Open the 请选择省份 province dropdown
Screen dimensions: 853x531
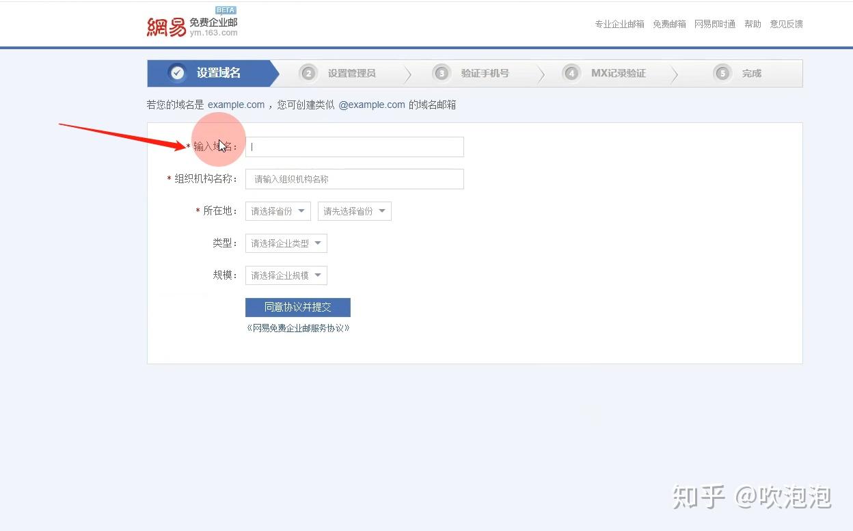278,211
